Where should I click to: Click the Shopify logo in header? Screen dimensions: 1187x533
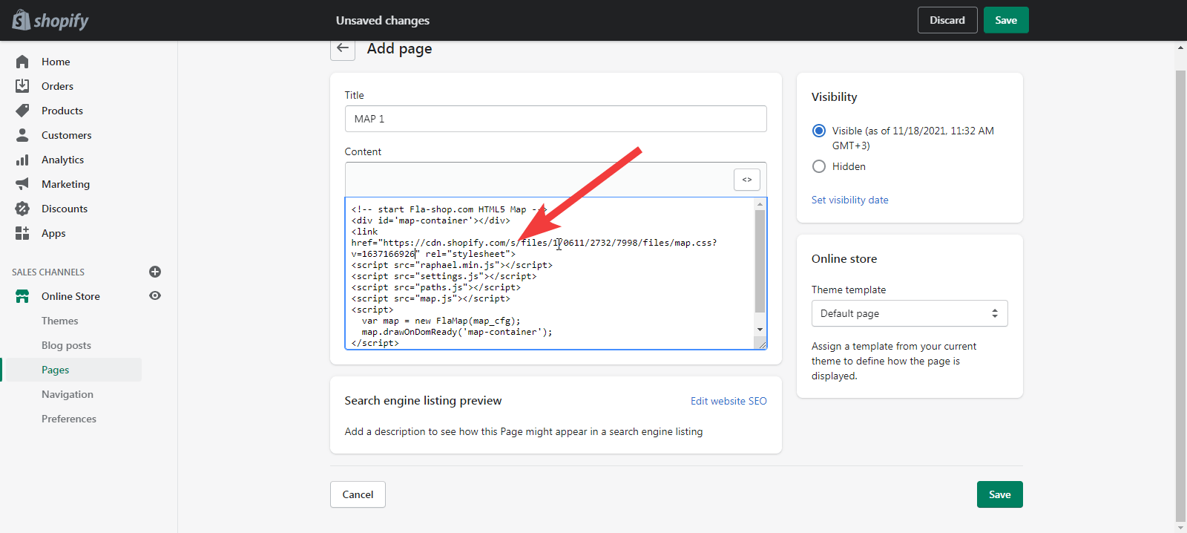[50, 20]
